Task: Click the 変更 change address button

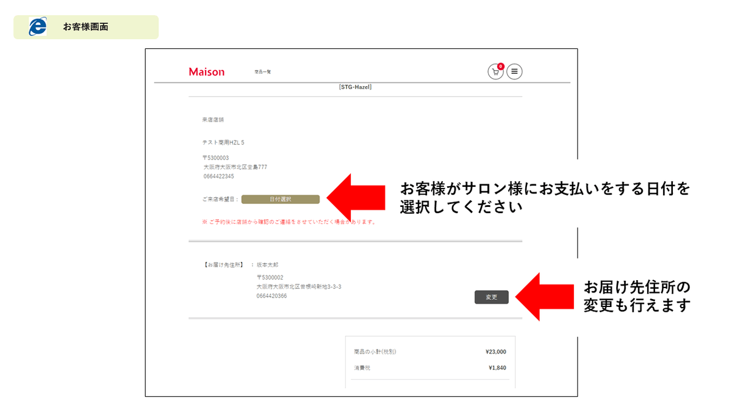Action: (492, 297)
